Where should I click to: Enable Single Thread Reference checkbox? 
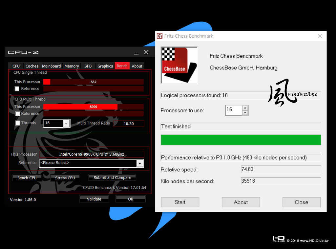click(17, 89)
